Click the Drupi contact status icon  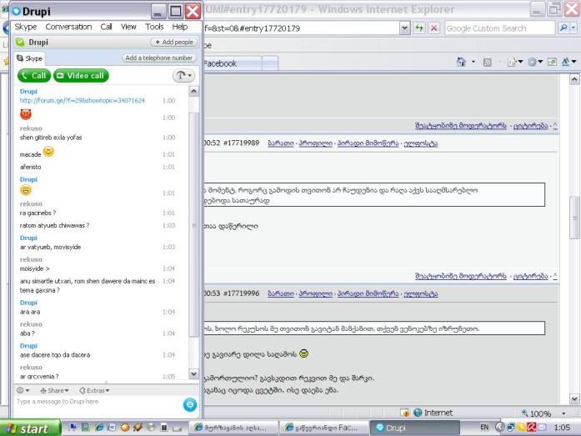click(x=20, y=43)
